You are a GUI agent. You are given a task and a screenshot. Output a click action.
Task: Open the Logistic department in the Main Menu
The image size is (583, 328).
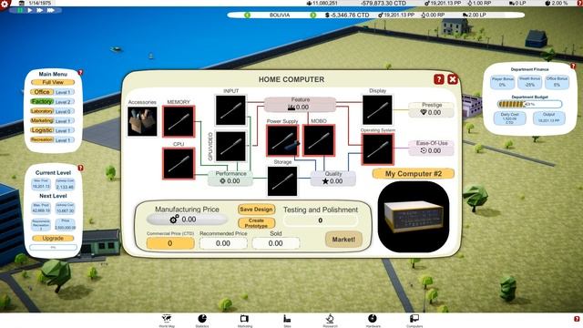(x=42, y=130)
